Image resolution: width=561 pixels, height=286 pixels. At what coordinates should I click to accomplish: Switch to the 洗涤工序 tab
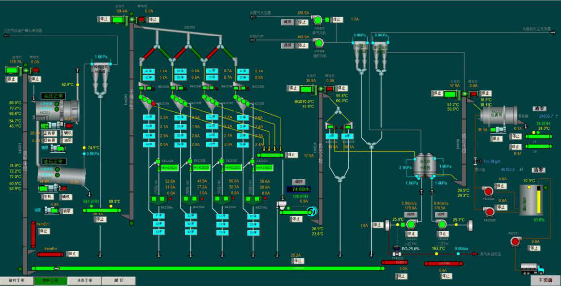pyautogui.click(x=84, y=281)
